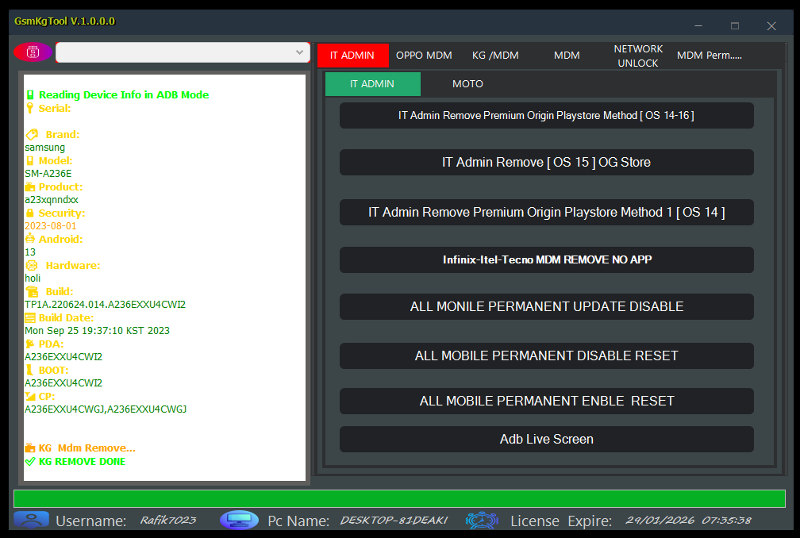
Task: Click the monitor icon beside Pc Name
Action: (239, 520)
